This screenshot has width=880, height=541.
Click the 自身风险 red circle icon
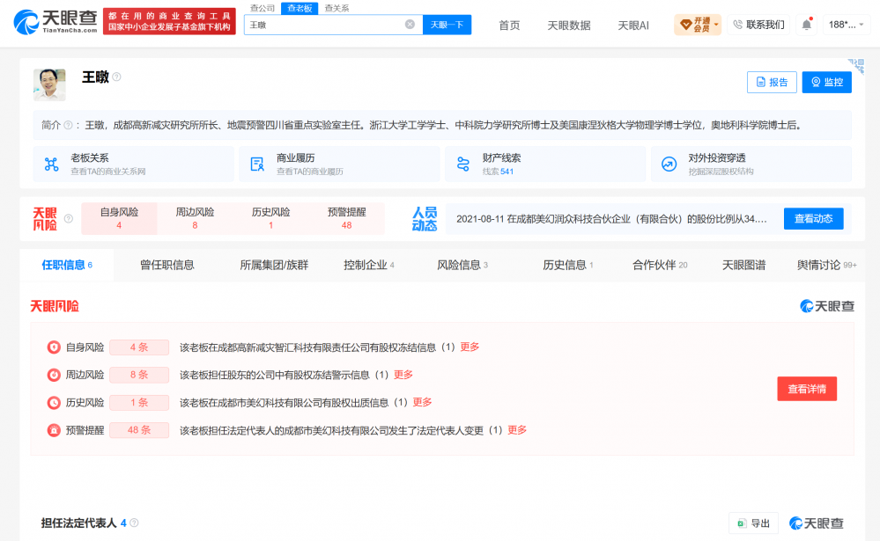[x=54, y=347]
